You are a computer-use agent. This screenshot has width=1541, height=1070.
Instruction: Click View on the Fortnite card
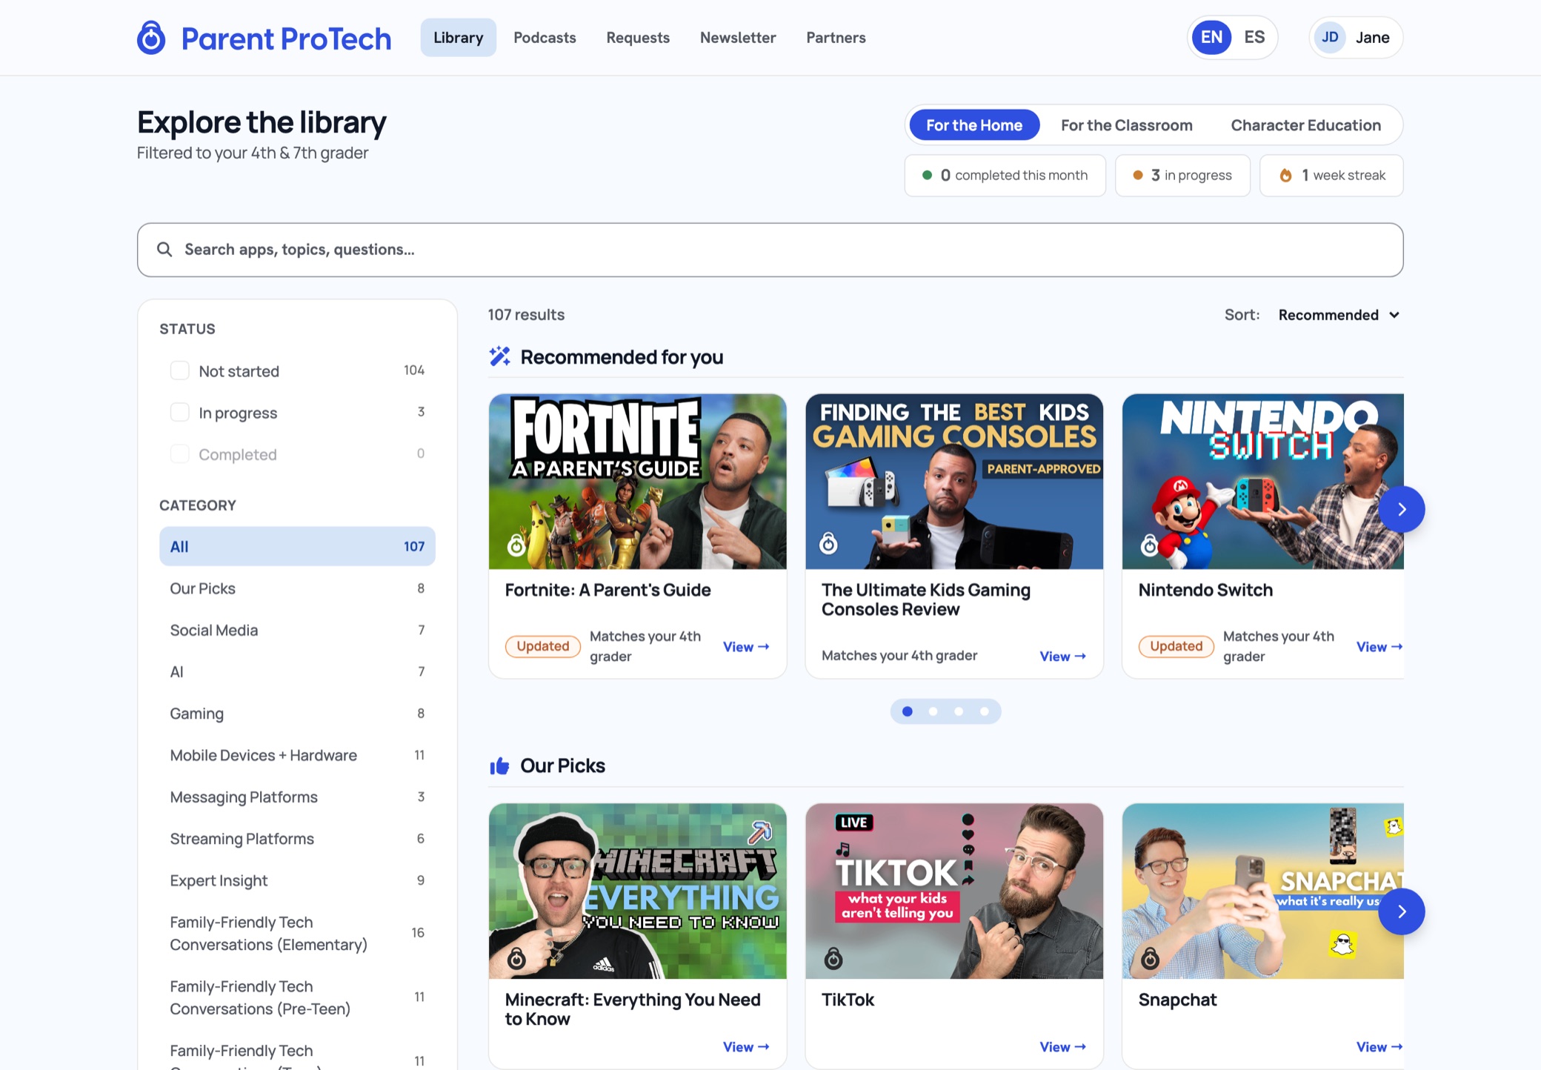[x=746, y=647]
